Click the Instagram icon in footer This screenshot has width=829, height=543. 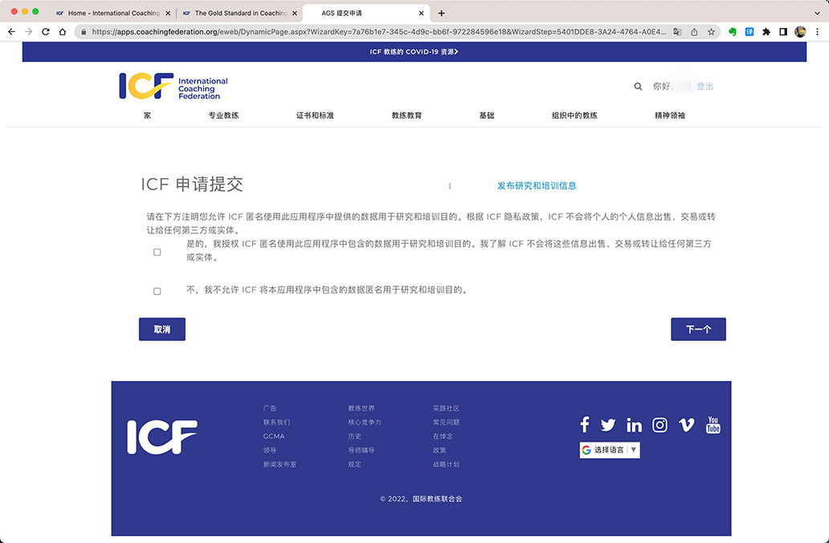pyautogui.click(x=660, y=425)
